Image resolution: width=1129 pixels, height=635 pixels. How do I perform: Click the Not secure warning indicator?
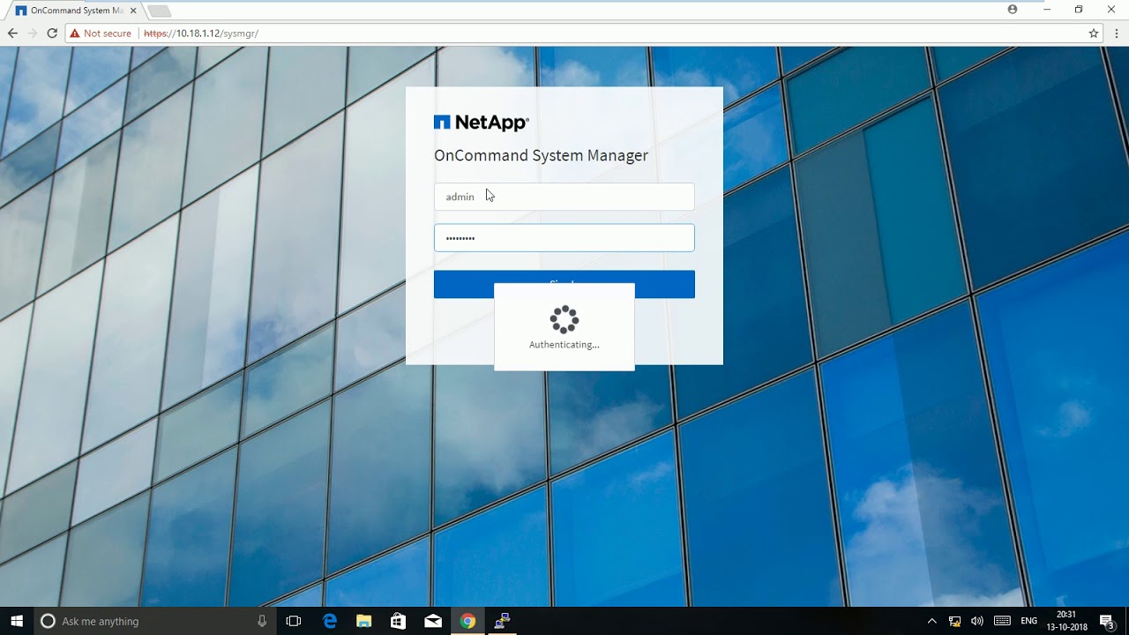pyautogui.click(x=101, y=34)
